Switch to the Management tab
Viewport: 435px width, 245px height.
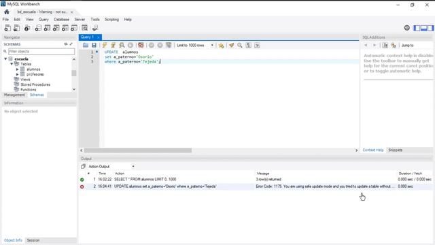tap(14, 95)
